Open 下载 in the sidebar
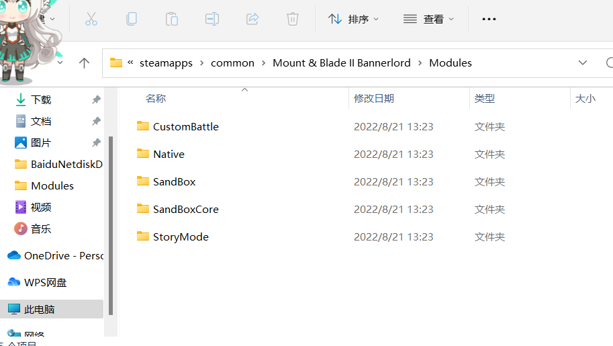Viewport: 613px width, 346px height. (41, 100)
